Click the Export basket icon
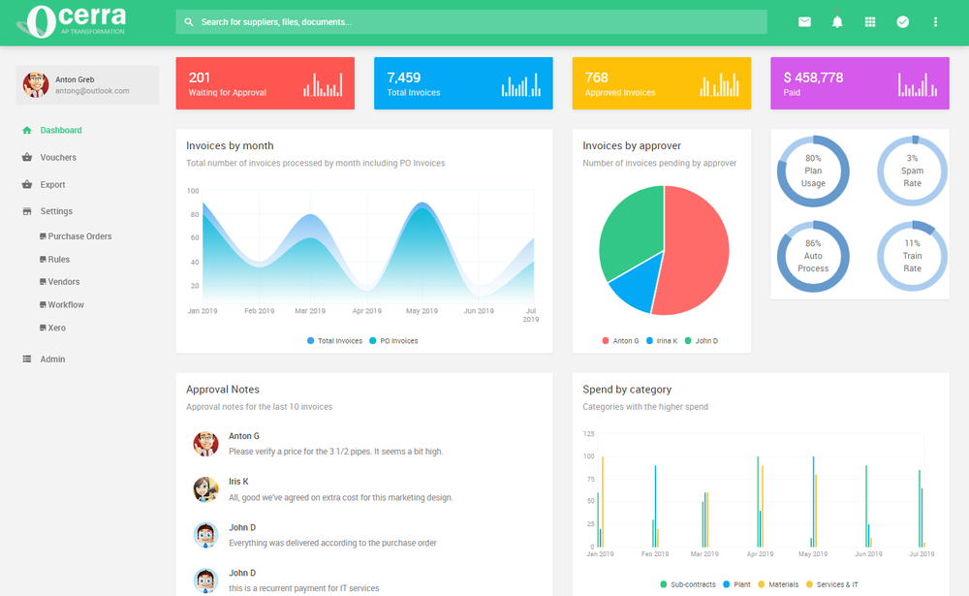The height and width of the screenshot is (596, 969). point(26,185)
